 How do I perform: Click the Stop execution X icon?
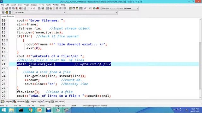coord(90,8)
